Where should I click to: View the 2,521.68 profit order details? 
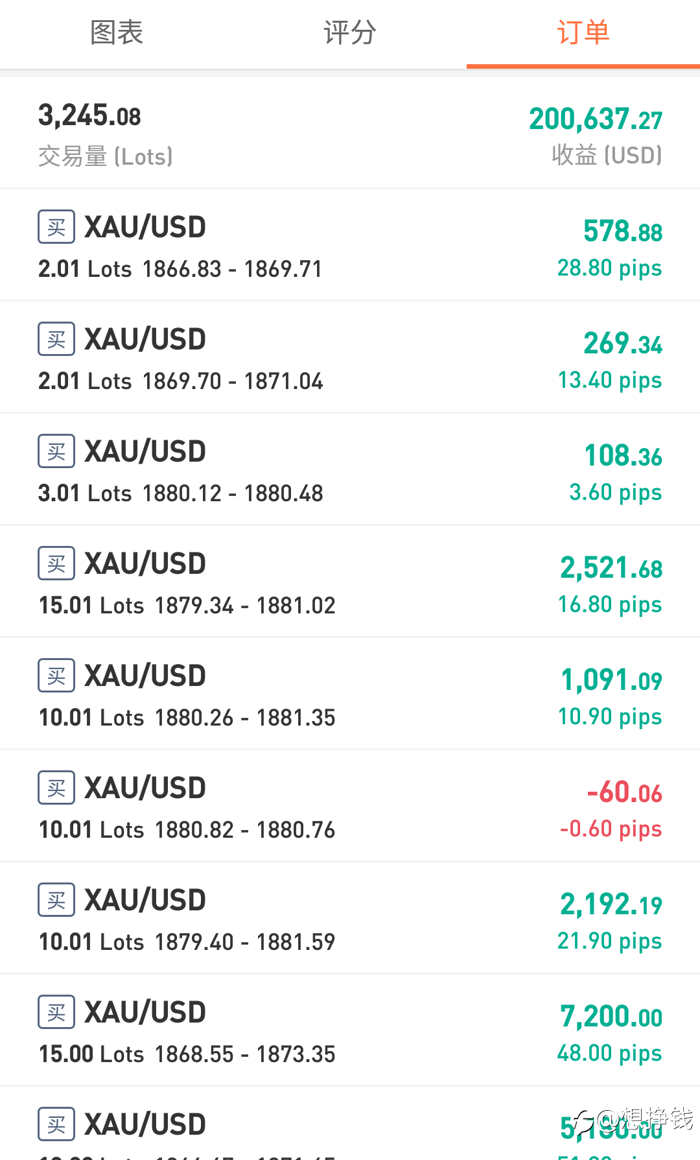(350, 582)
